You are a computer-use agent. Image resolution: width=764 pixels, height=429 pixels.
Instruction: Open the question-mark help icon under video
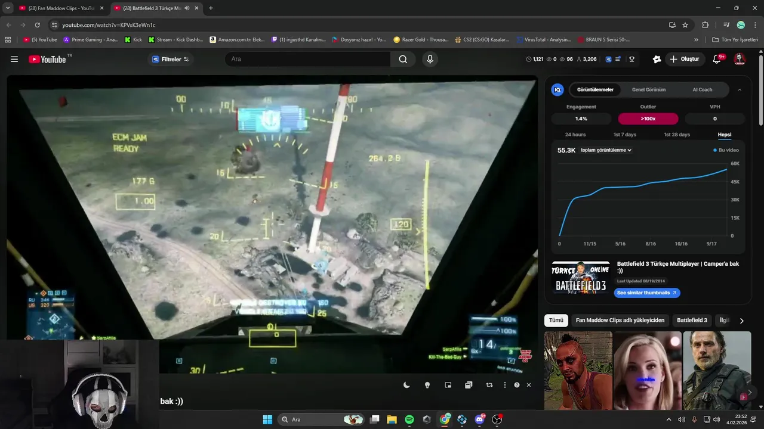[x=517, y=385]
